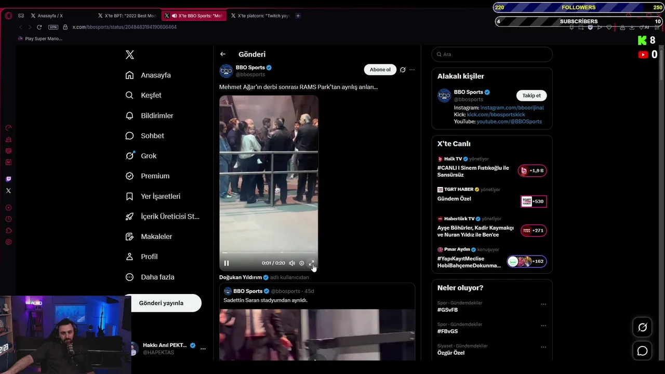The width and height of the screenshot is (665, 374).
Task: Click the Abone ol button
Action: point(380,70)
